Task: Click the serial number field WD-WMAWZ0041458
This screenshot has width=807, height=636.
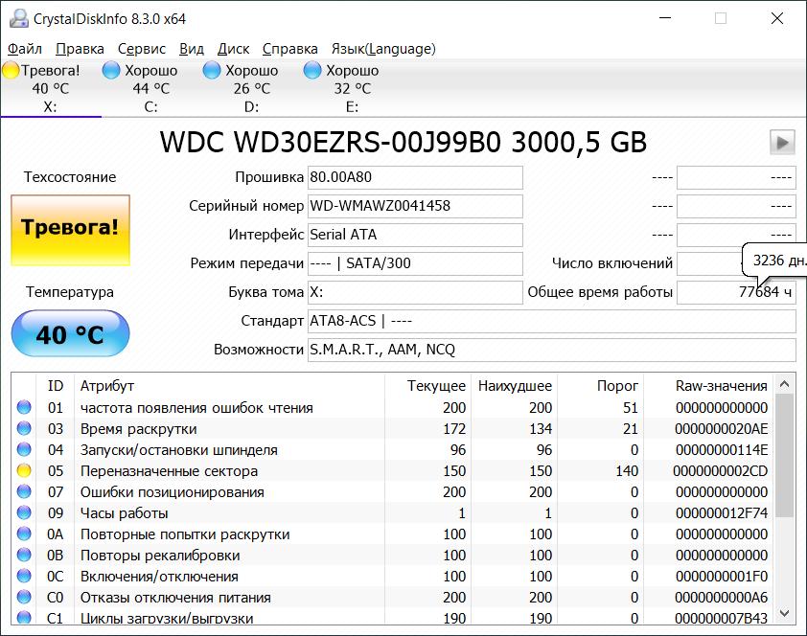Action: [415, 206]
